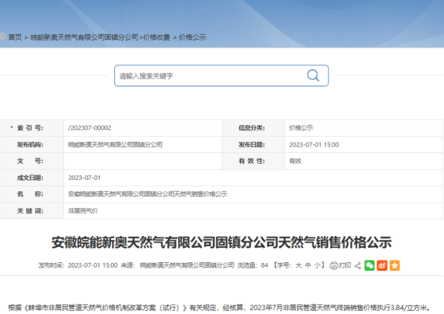This screenshot has width=444, height=314.
Task: Click 浏览量: 84 view count
Action: (253, 266)
